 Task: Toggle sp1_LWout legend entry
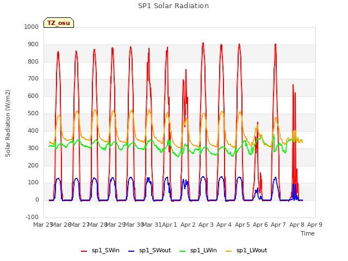[246, 251]
